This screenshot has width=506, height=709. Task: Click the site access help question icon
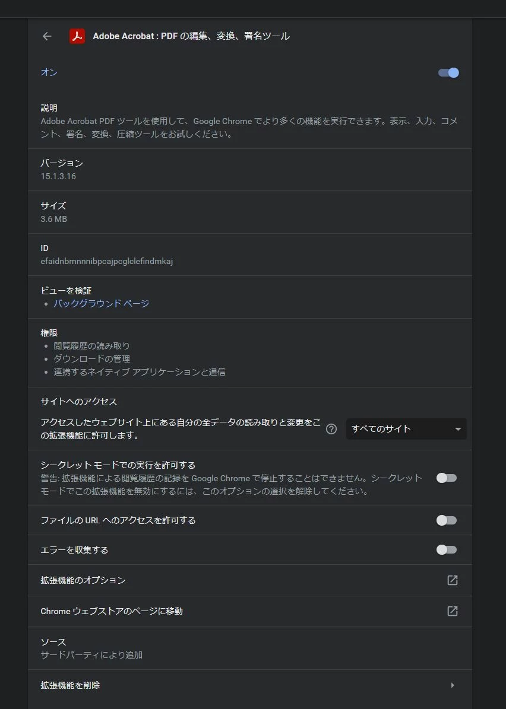coord(331,429)
